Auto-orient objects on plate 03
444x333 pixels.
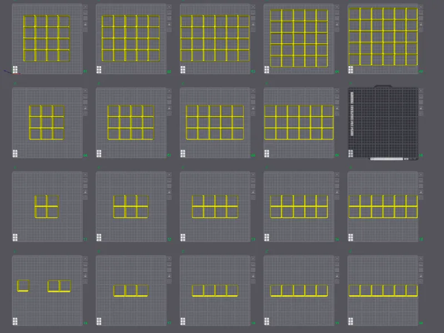click(253, 13)
